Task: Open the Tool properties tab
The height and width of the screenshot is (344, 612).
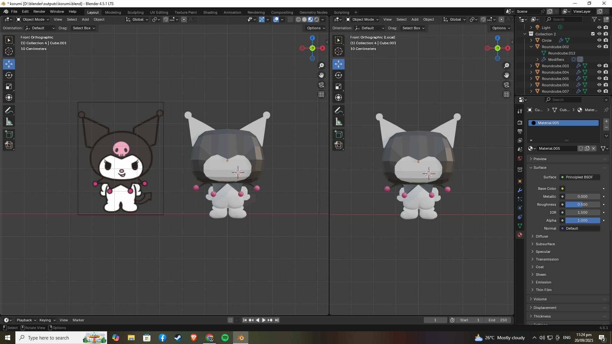Action: 520,111
